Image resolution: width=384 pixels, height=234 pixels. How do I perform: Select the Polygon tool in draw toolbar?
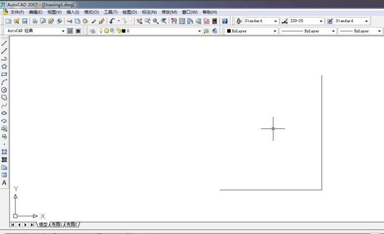click(4, 66)
